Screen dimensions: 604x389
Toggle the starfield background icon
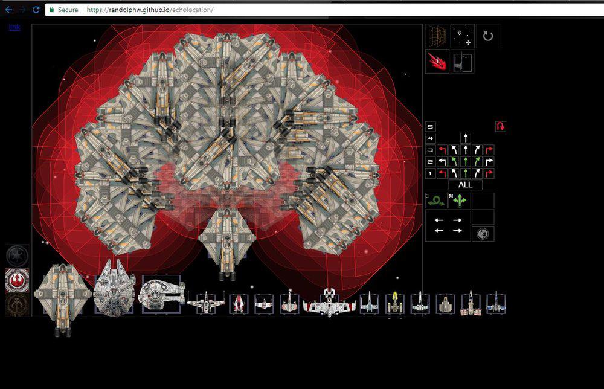pos(463,36)
